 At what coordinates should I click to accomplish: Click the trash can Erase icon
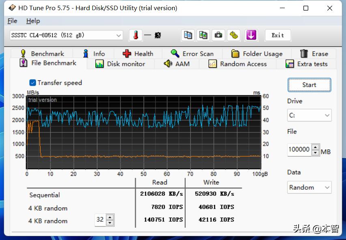pos(304,54)
